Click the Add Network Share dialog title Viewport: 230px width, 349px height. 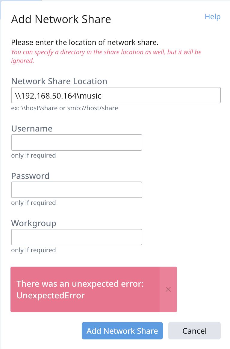click(61, 19)
